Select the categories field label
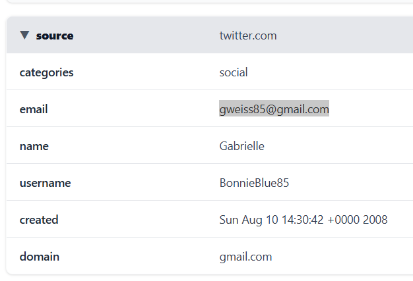This screenshot has width=413, height=281. (x=46, y=72)
